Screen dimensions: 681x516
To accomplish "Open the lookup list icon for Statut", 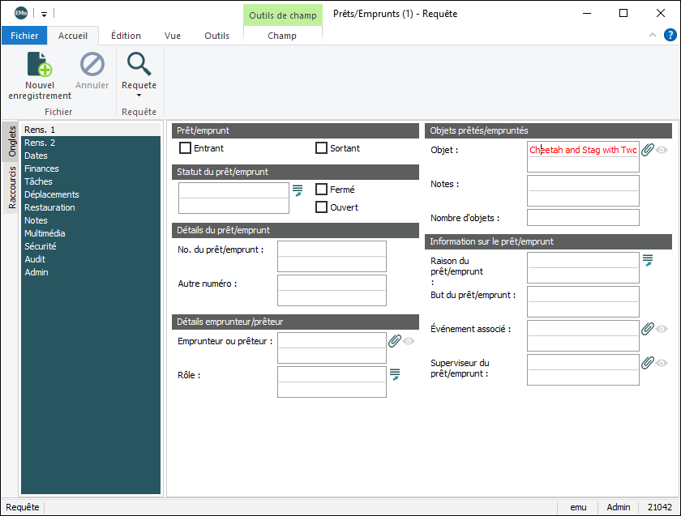I will [298, 190].
